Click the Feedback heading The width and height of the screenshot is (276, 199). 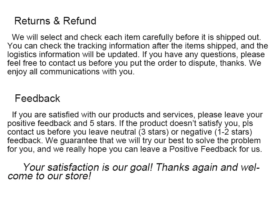(38, 98)
